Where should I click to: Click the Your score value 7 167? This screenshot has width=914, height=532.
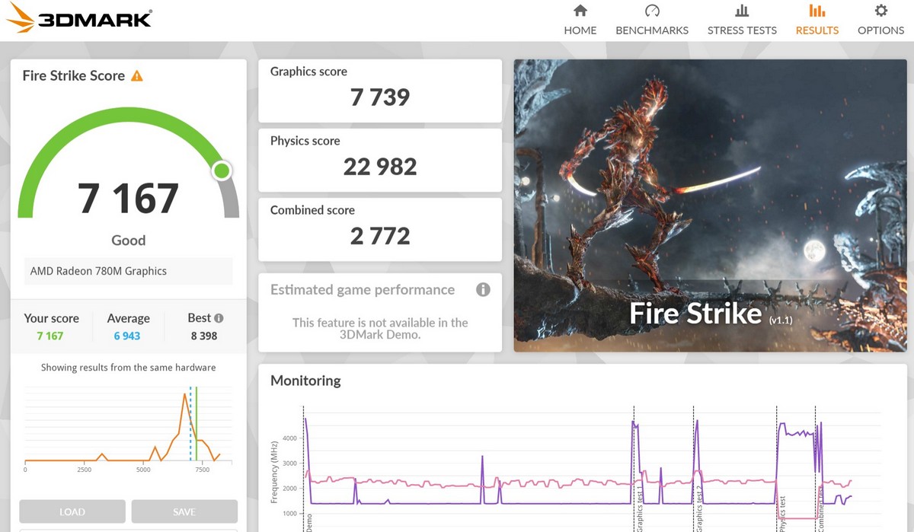point(50,336)
